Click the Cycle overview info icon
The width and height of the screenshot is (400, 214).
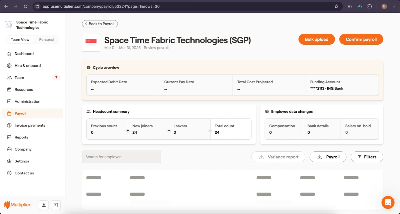pos(88,68)
